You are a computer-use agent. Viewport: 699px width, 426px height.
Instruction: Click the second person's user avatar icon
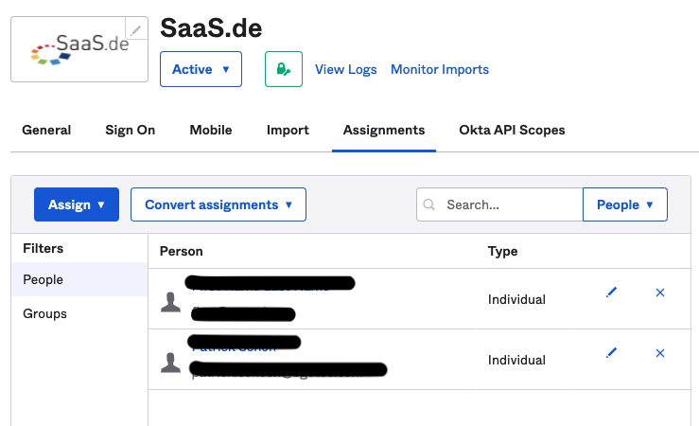(x=170, y=363)
